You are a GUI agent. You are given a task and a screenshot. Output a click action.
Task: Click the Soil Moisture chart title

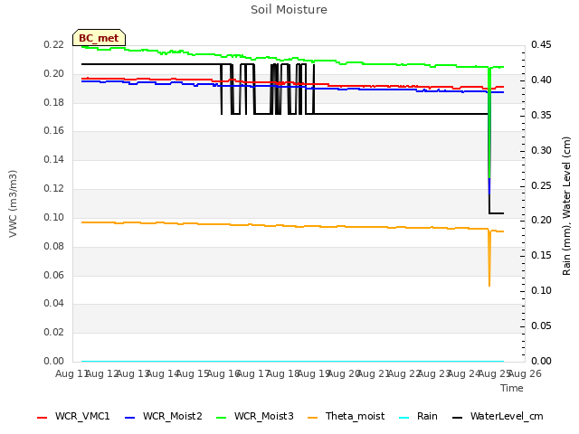289,10
